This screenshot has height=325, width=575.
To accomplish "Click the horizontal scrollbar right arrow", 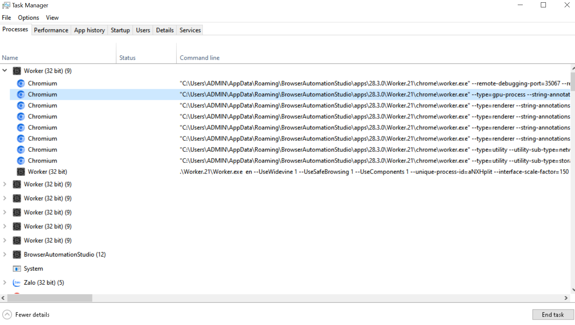I will [x=566, y=298].
